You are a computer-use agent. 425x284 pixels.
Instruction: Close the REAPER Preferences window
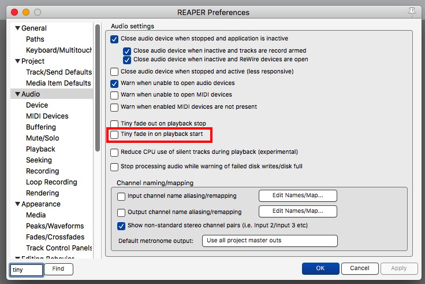coord(14,12)
